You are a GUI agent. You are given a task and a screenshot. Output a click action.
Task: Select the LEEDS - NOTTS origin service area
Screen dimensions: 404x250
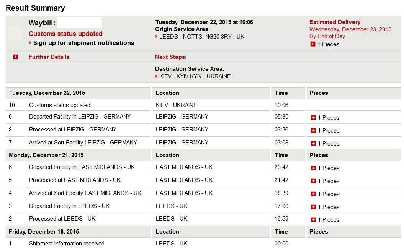click(202, 37)
